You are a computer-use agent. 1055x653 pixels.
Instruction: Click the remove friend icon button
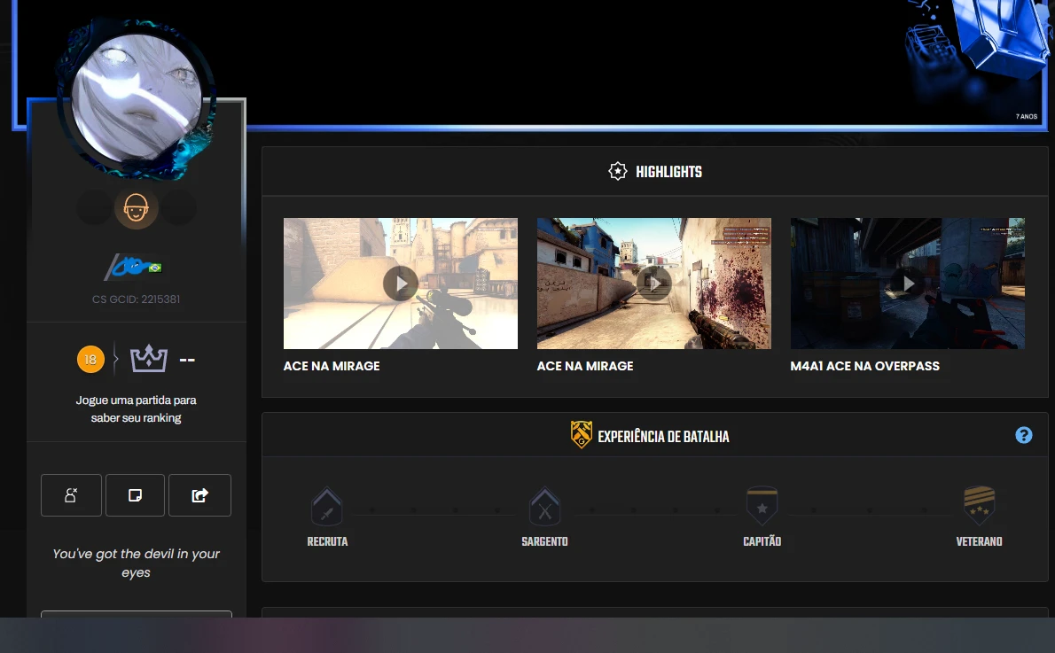point(71,495)
